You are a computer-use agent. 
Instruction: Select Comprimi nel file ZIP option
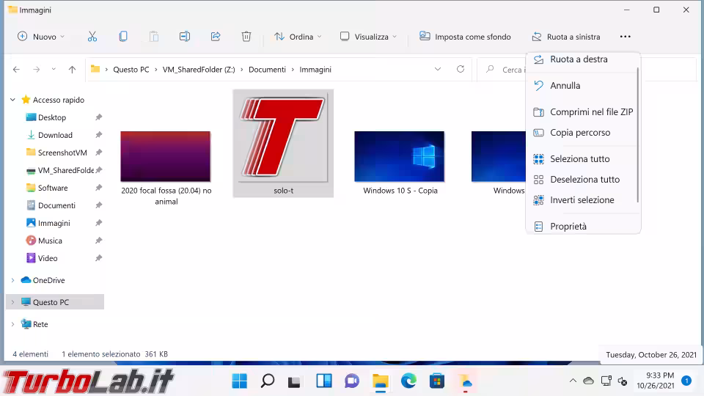tap(591, 112)
